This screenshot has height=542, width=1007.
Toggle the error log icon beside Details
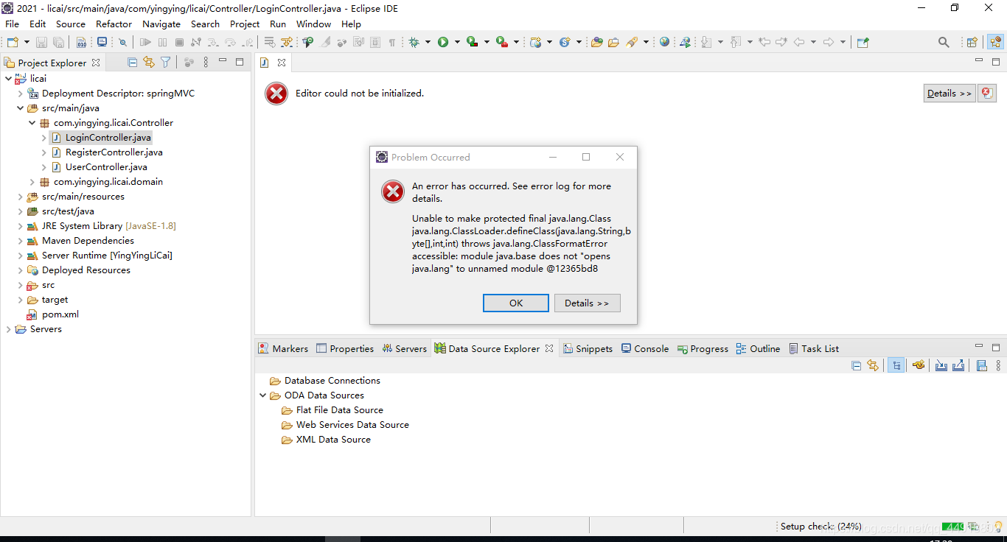tap(986, 93)
